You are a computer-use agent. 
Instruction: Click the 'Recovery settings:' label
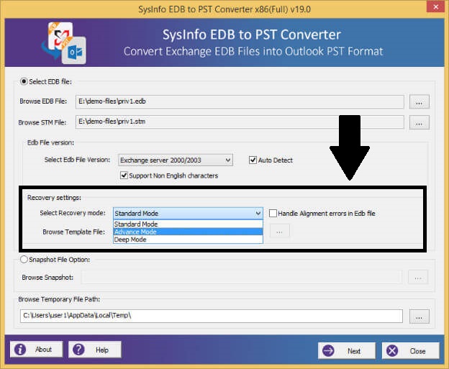click(54, 198)
